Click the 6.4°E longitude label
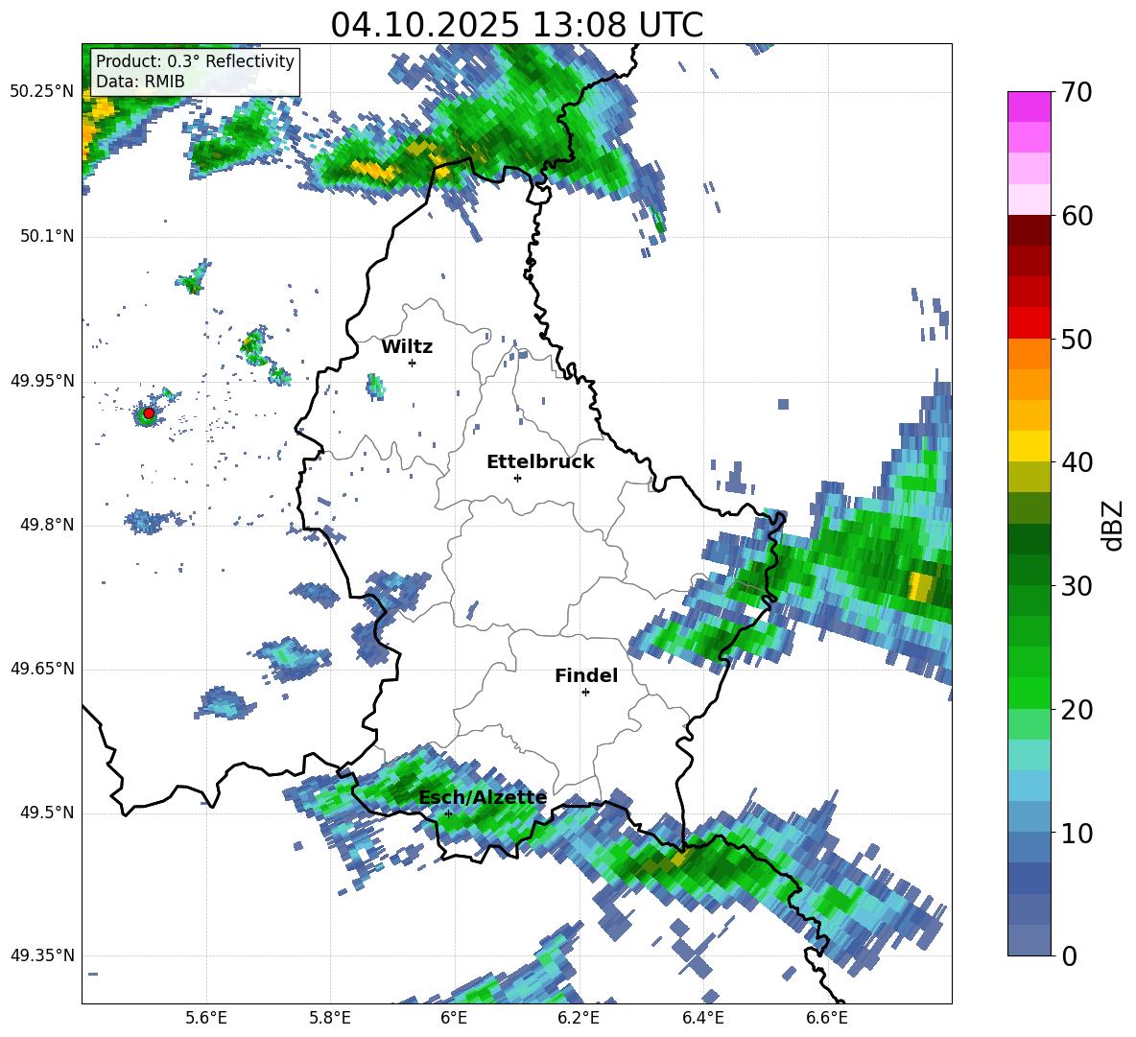Viewport: 1136px width, 1037px height. (x=703, y=1019)
